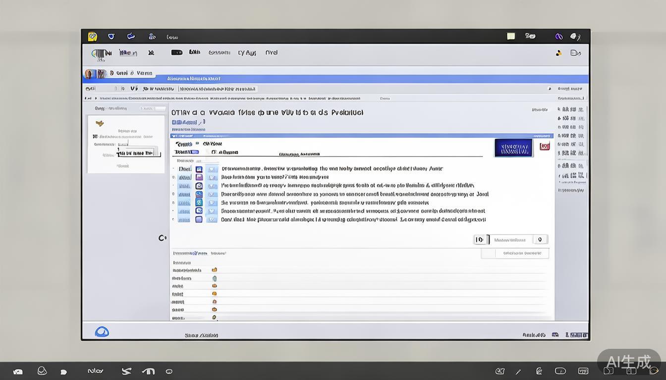Viewport: 666px width, 380px height.
Task: Expand the selector in the top-right filter row
Action: [569, 89]
